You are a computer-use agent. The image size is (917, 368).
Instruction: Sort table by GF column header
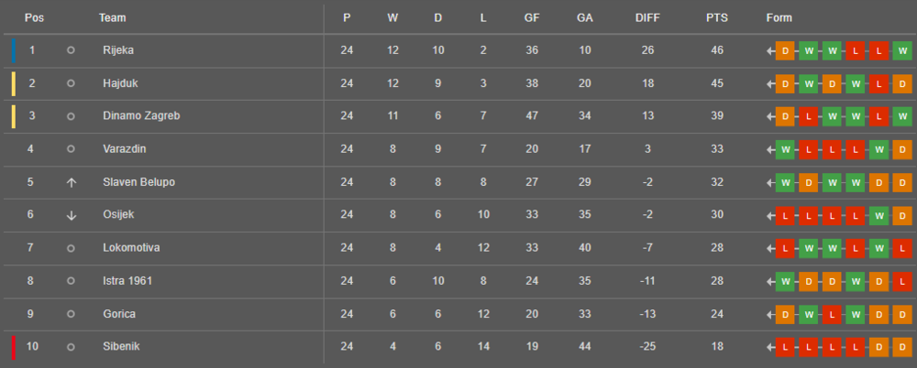(x=532, y=18)
